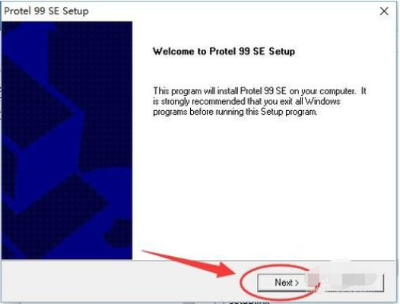This screenshot has width=400, height=304.
Task: Click the blurred button right of Next
Action: (354, 283)
